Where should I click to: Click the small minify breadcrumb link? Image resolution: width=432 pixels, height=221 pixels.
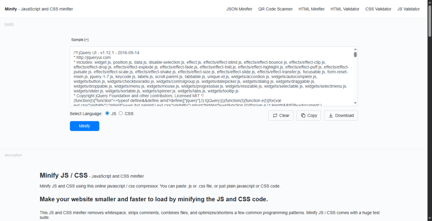pyautogui.click(x=9, y=24)
